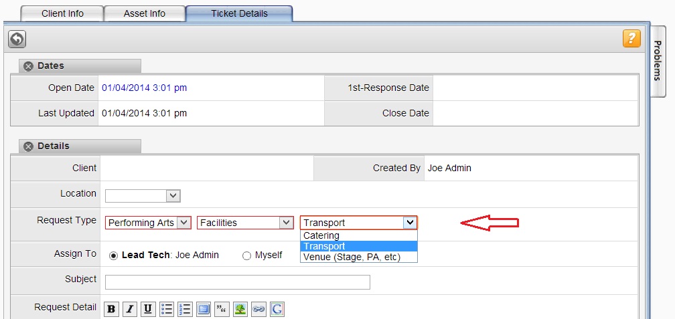The height and width of the screenshot is (319, 675).
Task: Click inside the Subject text field
Action: pos(238,282)
